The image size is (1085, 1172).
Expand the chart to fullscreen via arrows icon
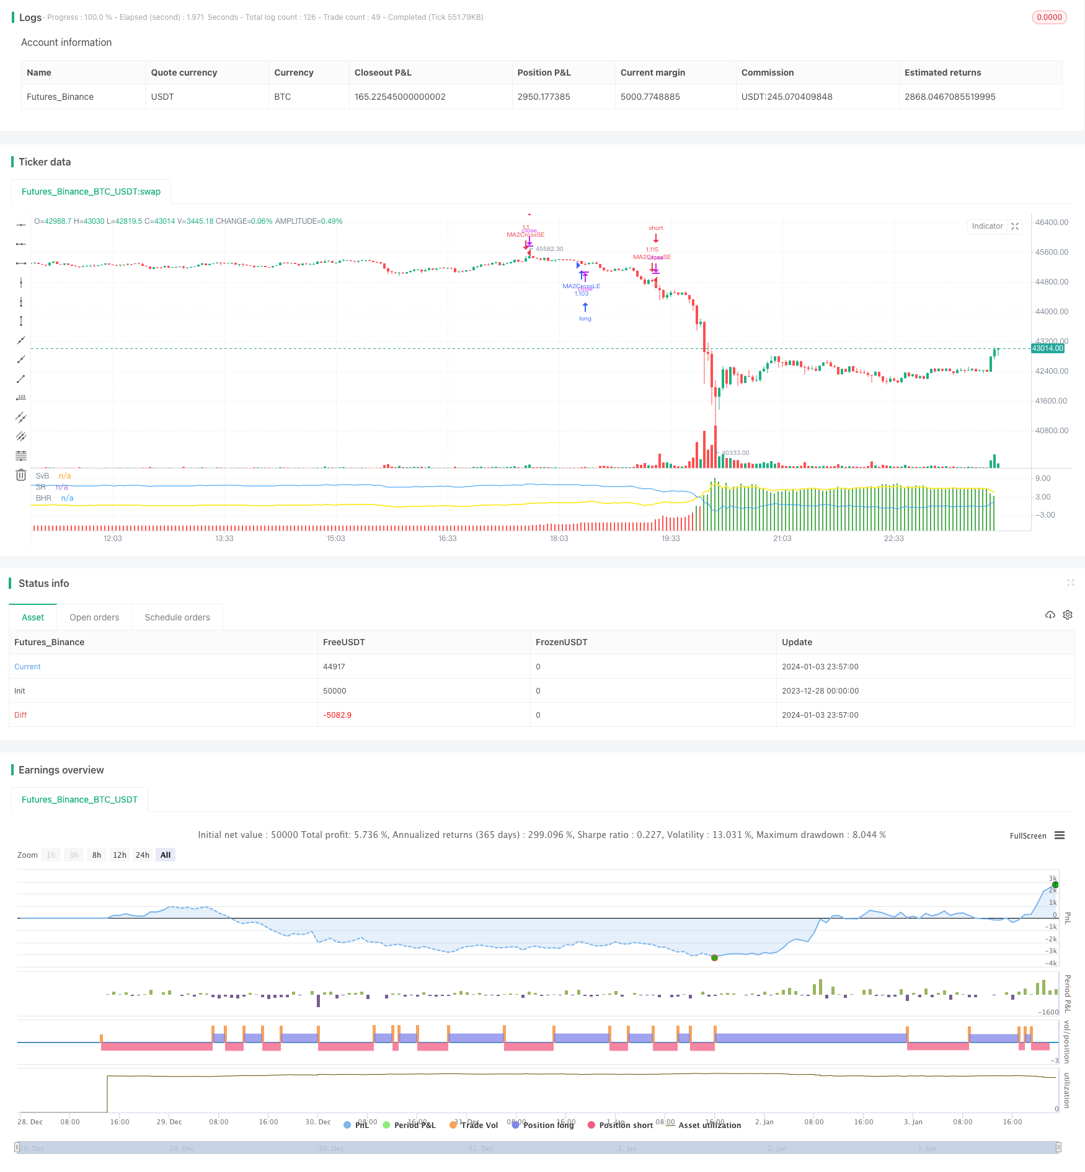pos(1015,226)
